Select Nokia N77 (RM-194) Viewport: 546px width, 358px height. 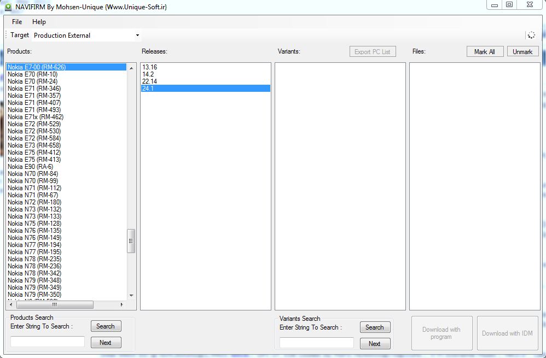67,244
